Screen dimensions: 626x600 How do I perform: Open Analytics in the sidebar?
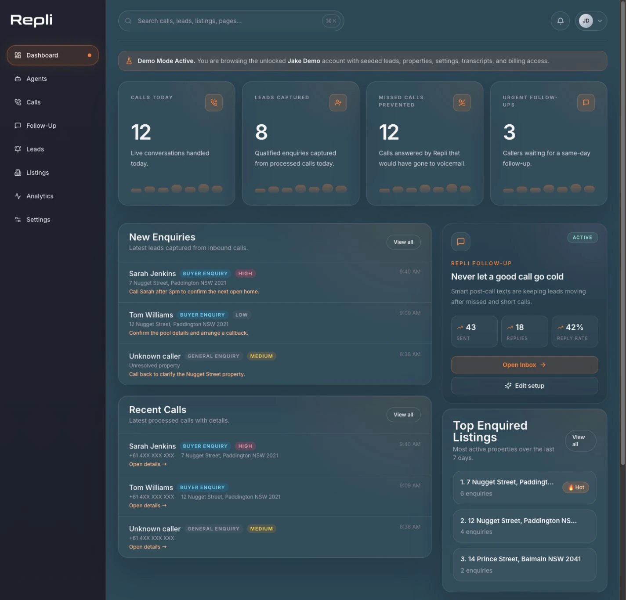coord(53,196)
